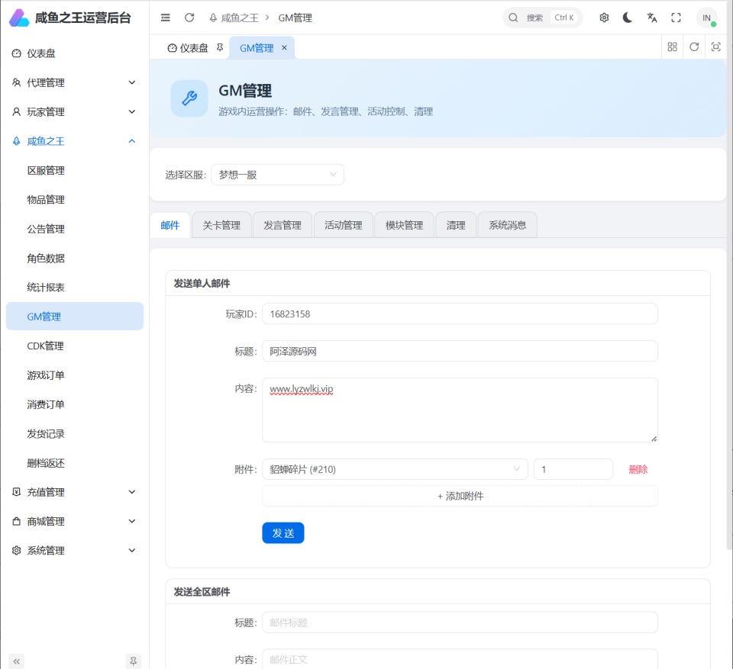Screen dimensions: 733x669
Task: Collapse sidebar with double chevron icon
Action: 16,661
